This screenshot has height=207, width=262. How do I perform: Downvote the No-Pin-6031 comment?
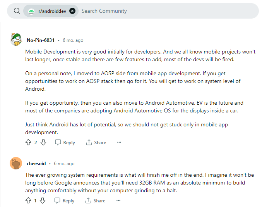(43, 142)
